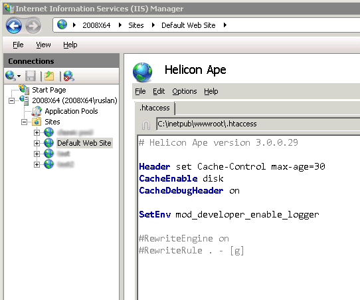Click the Forward navigation arrow button
Image resolution: width=360 pixels, height=300 pixels.
[33, 25]
